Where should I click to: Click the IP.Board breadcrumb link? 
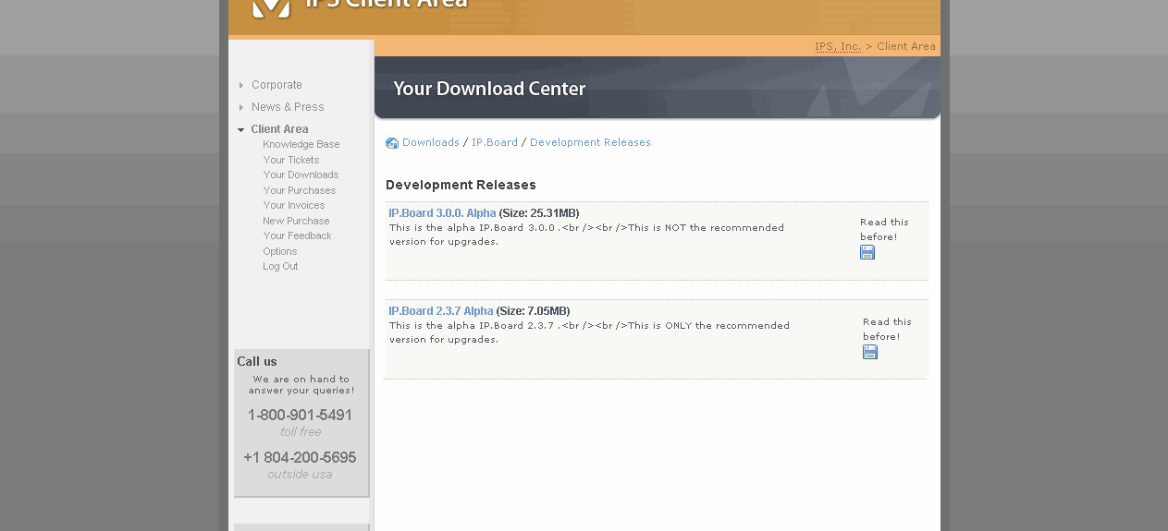495,142
